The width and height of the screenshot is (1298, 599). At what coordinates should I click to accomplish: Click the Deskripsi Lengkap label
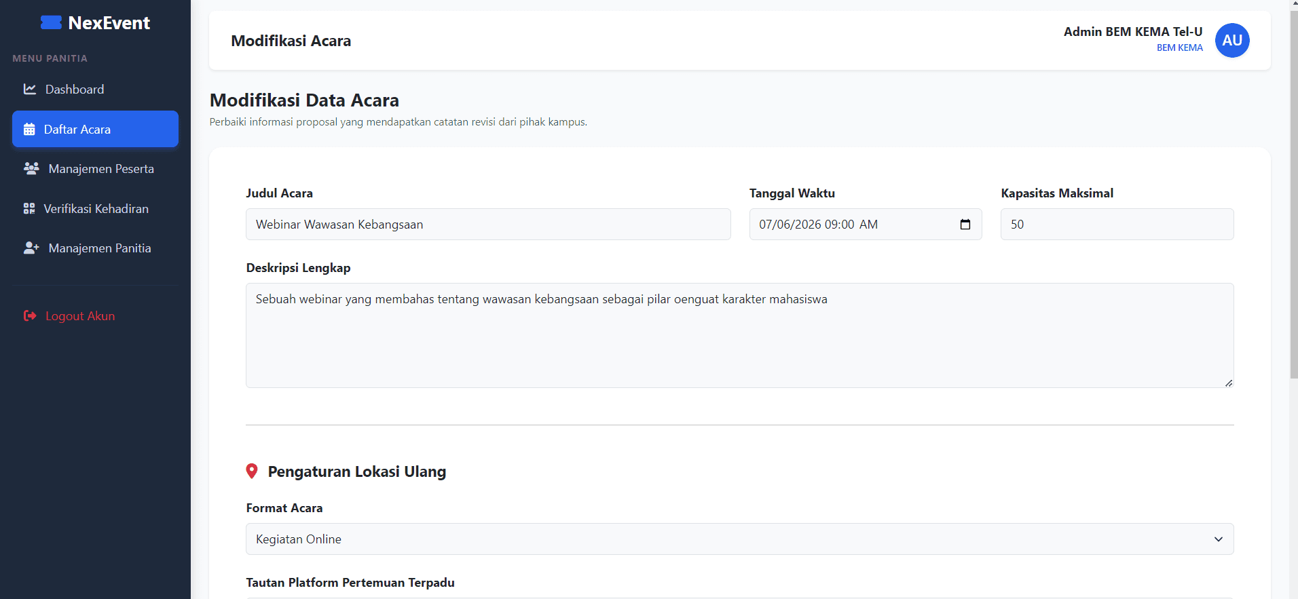tap(299, 268)
